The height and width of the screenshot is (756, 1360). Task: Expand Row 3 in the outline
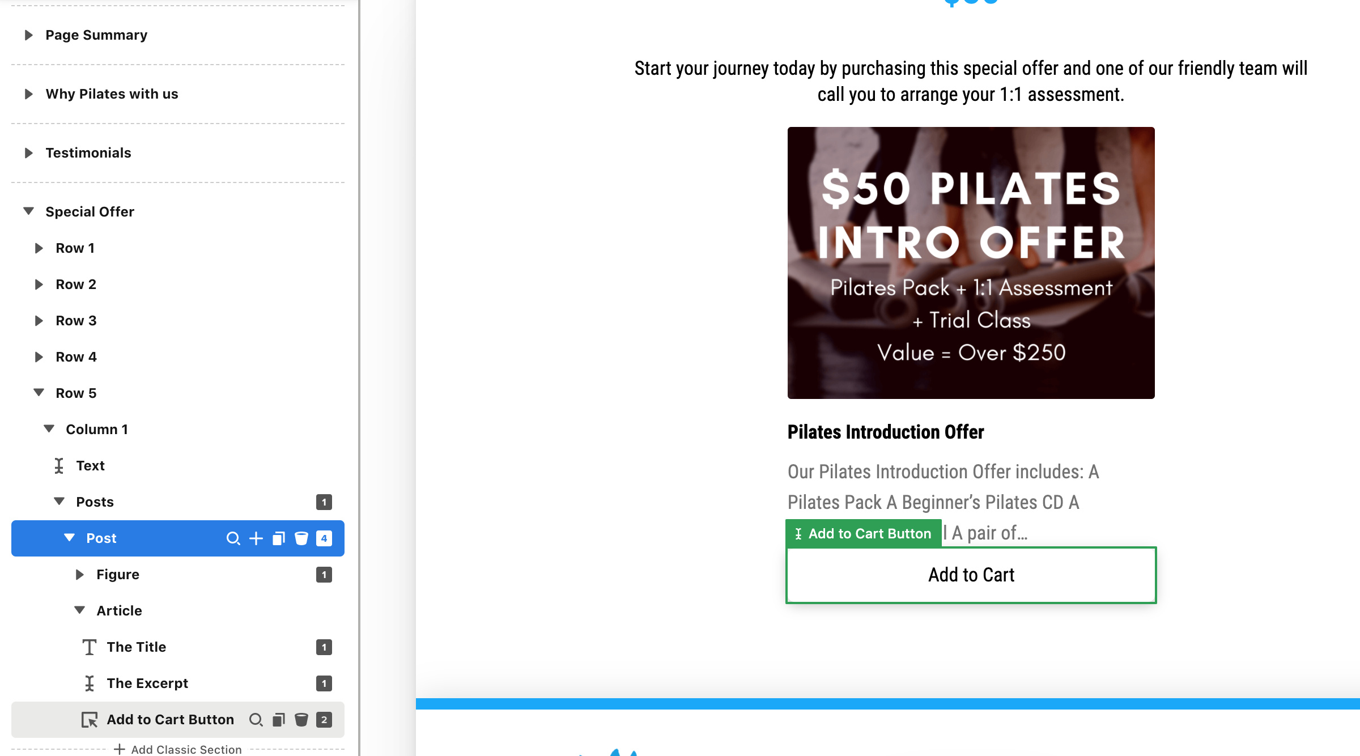tap(39, 321)
